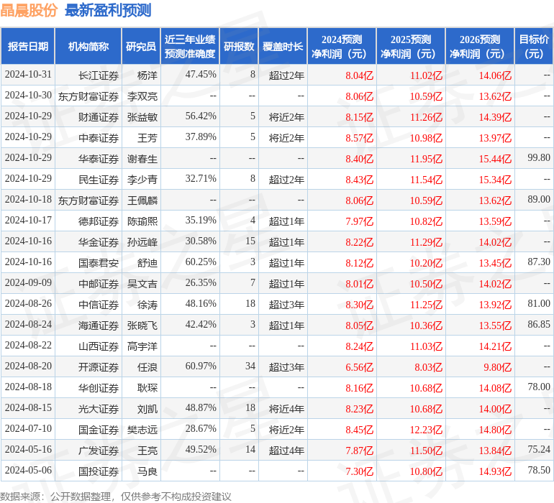Click the 覆盖时长 column header
Viewport: 554px width, 503px height.
(x=283, y=46)
